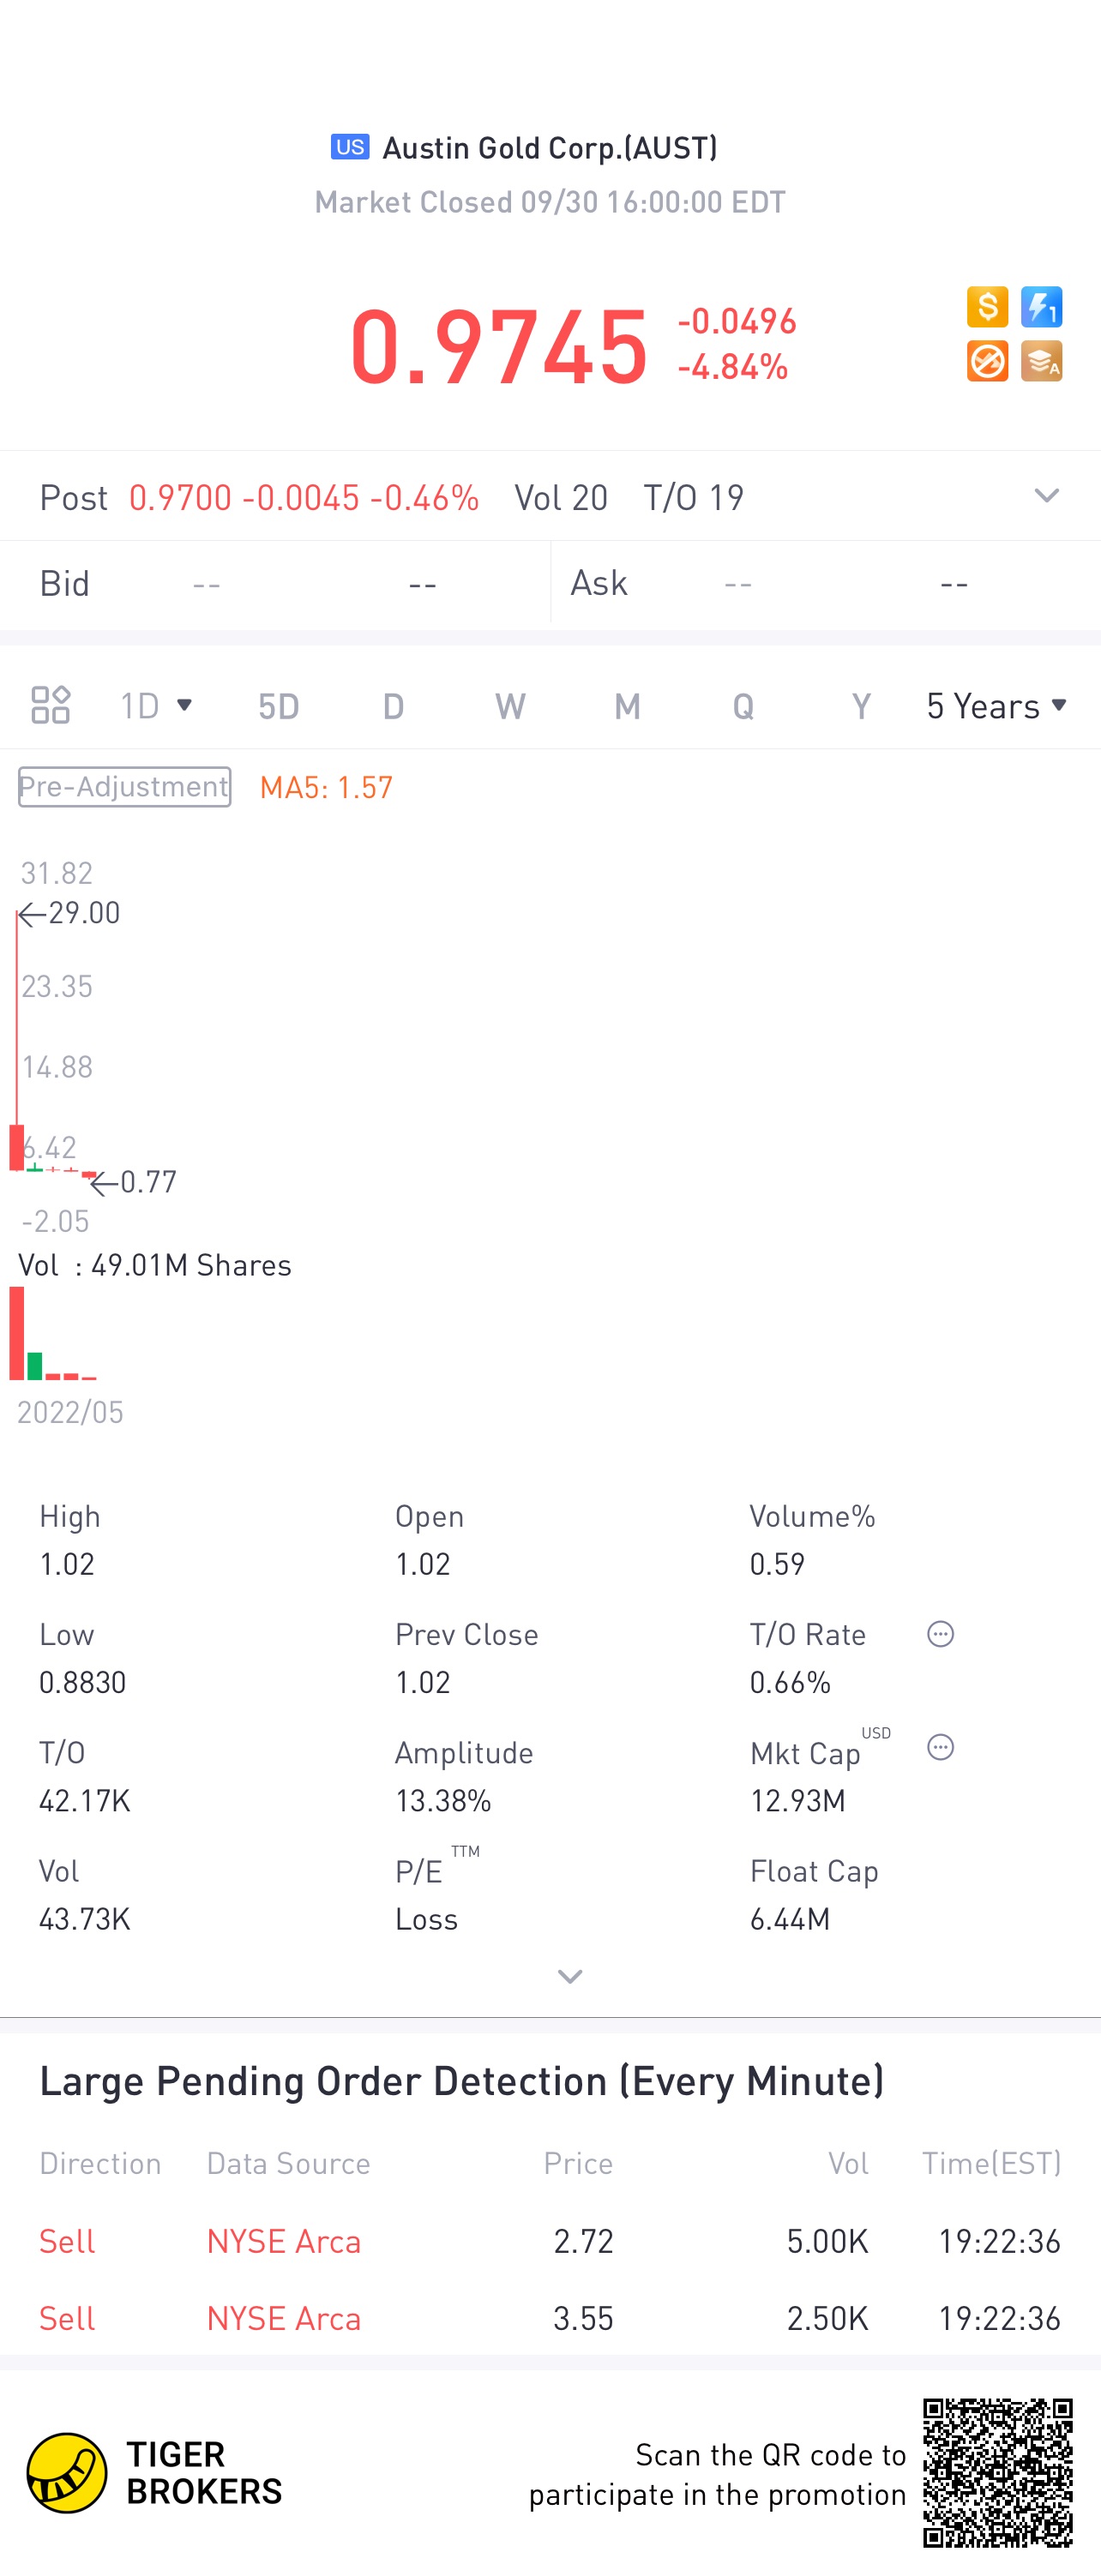This screenshot has width=1101, height=2576.
Task: Open Mkt Cap info bubble
Action: (940, 1747)
